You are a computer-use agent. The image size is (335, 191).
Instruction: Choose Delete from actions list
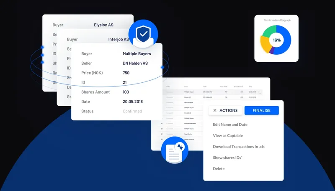[x=219, y=168]
